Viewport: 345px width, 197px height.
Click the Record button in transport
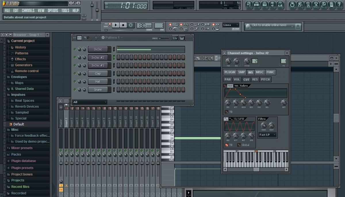point(131,25)
